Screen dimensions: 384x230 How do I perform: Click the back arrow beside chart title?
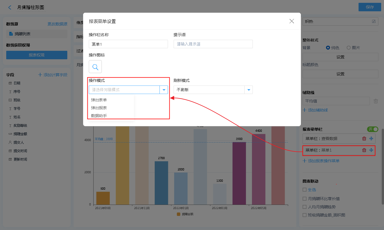click(x=10, y=8)
